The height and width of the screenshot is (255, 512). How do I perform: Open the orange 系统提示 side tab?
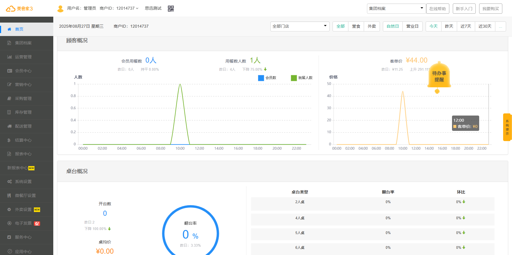point(507,127)
